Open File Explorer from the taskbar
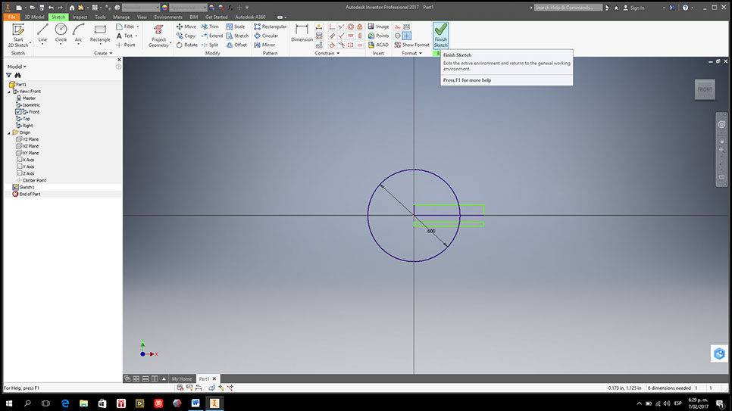 tap(83, 403)
